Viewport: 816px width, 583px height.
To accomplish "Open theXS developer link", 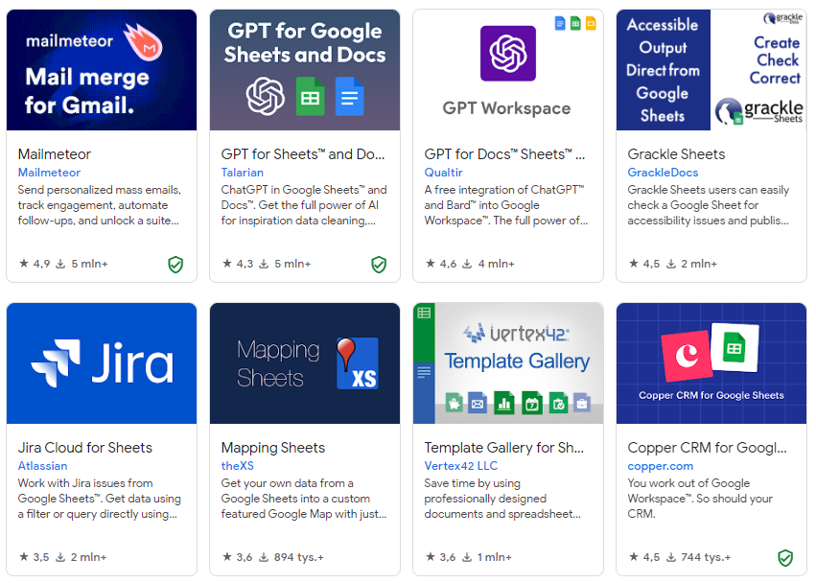I will pos(237,466).
